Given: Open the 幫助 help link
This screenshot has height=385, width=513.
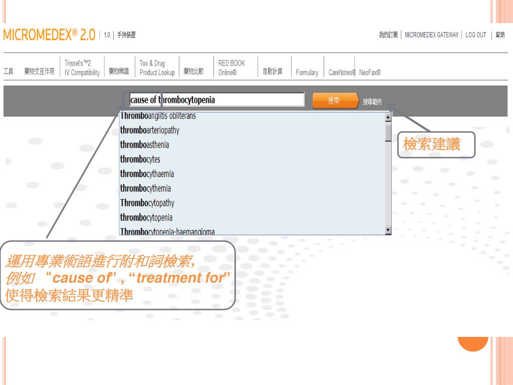Looking at the screenshot, I should coord(500,35).
